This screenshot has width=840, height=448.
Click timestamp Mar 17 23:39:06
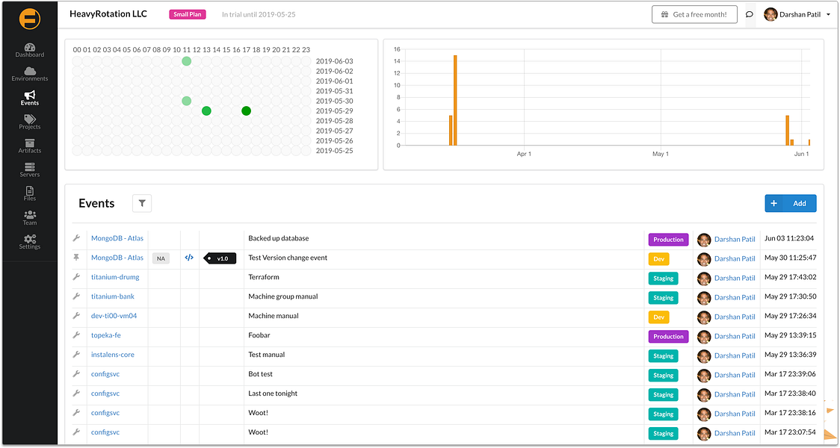coord(790,373)
